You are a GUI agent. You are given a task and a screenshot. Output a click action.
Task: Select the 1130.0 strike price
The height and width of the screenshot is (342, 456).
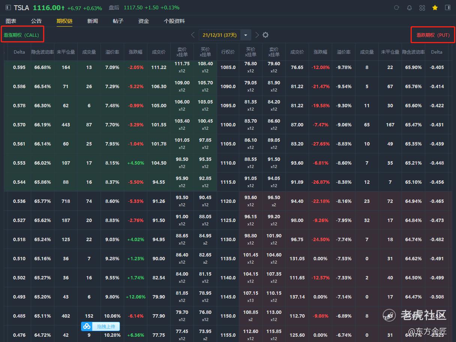tap(228, 240)
